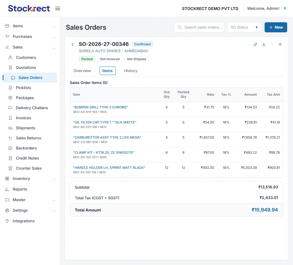
Task: Expand the Items sidebar section
Action: (54, 27)
